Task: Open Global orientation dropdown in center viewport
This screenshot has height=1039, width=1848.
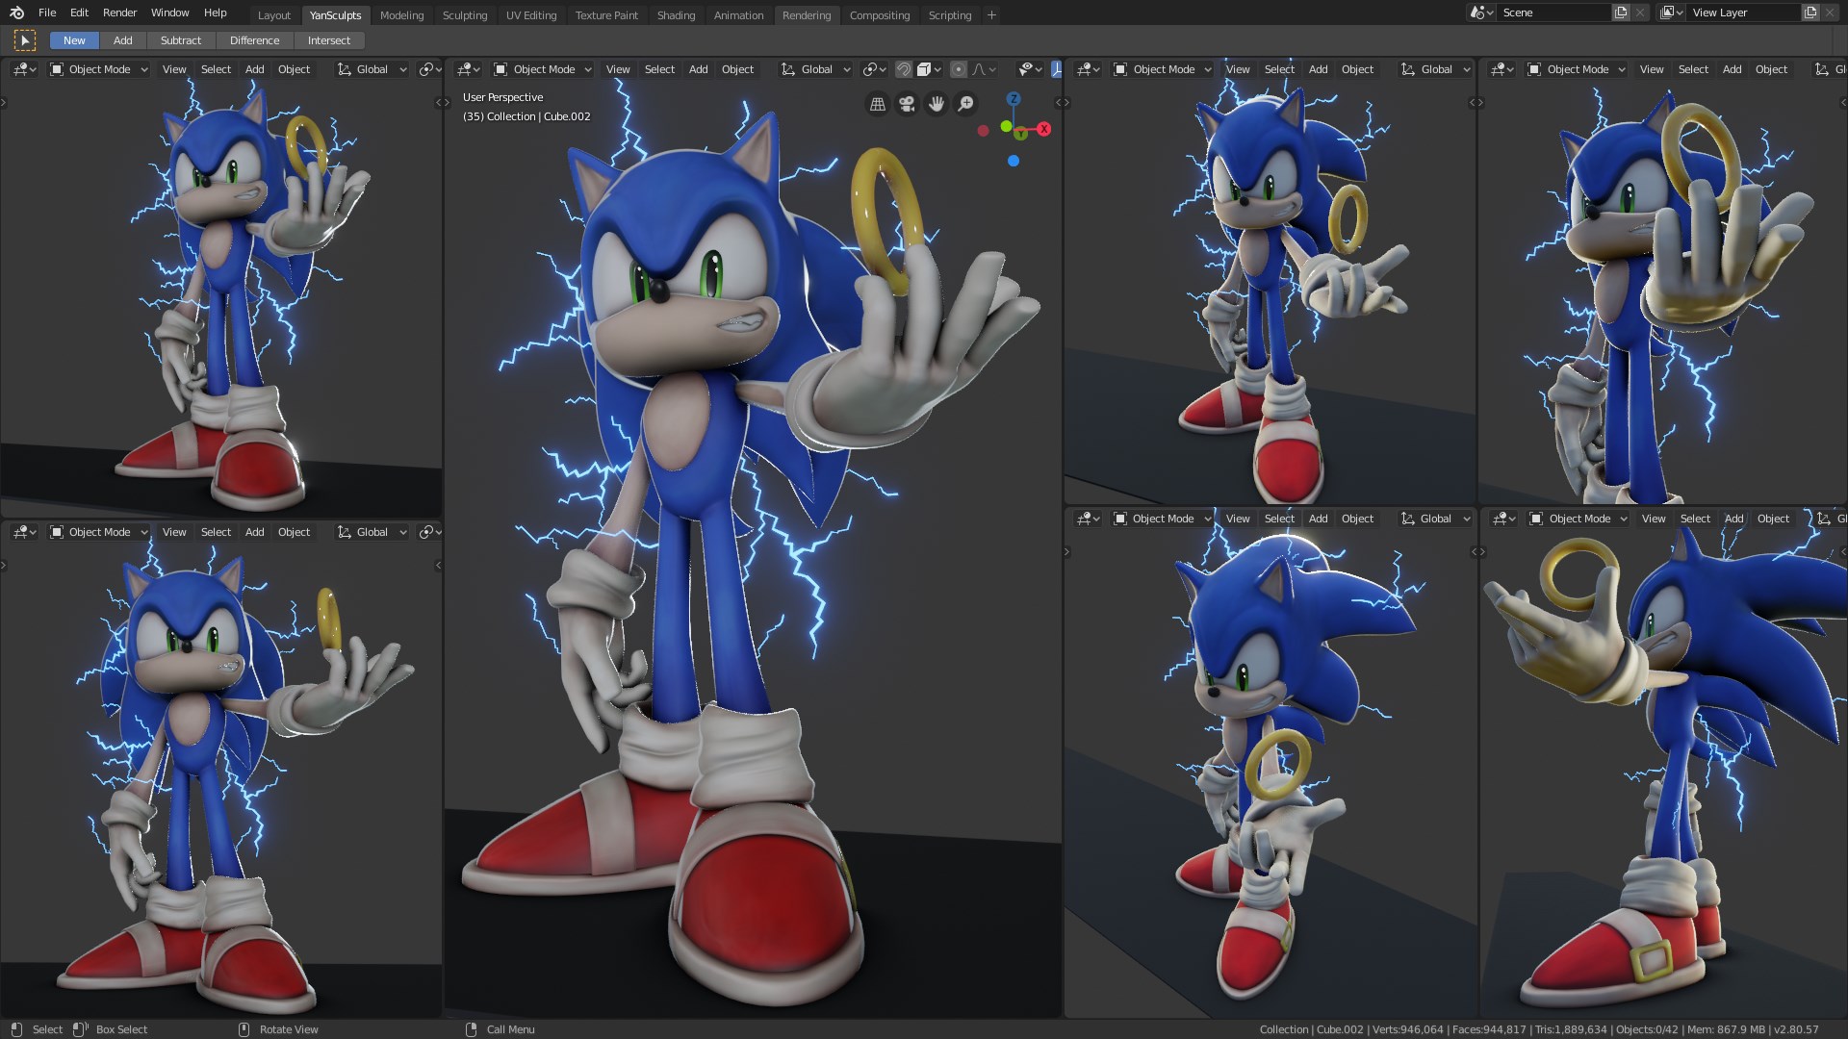Action: (x=816, y=69)
